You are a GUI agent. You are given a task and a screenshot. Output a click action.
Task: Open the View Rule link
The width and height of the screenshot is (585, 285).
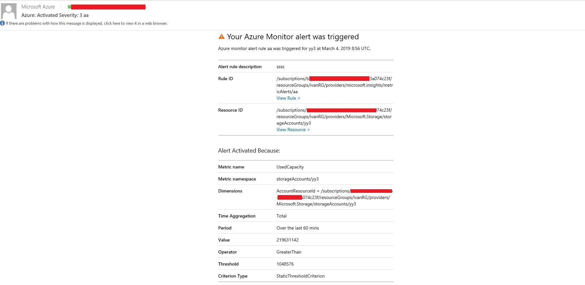tap(288, 98)
